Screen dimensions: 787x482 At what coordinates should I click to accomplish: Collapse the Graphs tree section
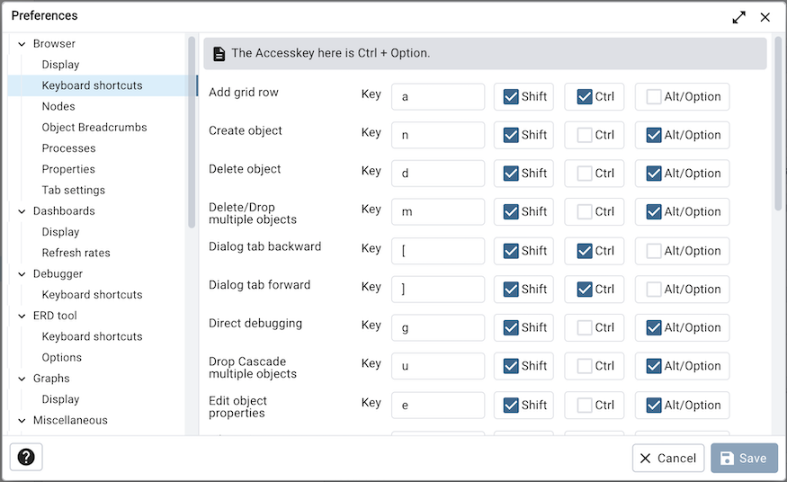(22, 379)
